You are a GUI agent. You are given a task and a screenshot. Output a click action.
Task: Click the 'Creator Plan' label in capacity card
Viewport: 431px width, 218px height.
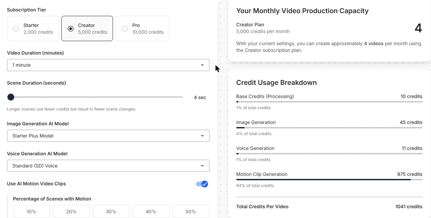pos(250,25)
